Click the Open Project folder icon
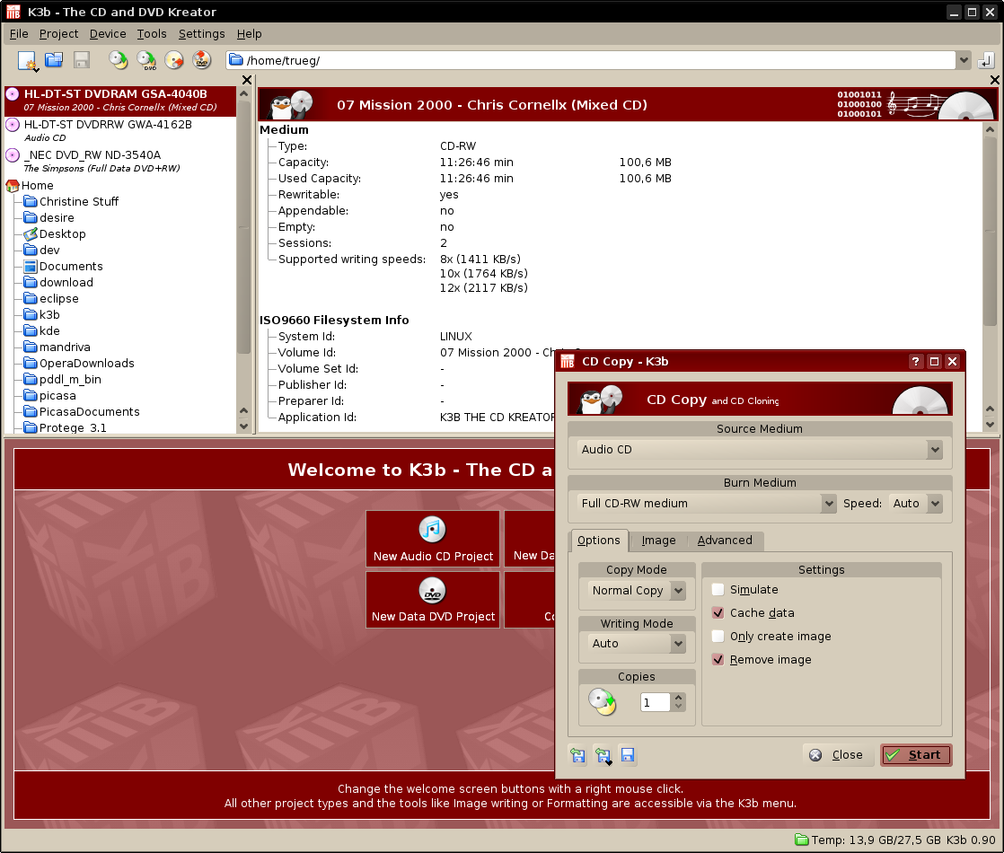Screen dimensions: 1004x853 click(54, 60)
